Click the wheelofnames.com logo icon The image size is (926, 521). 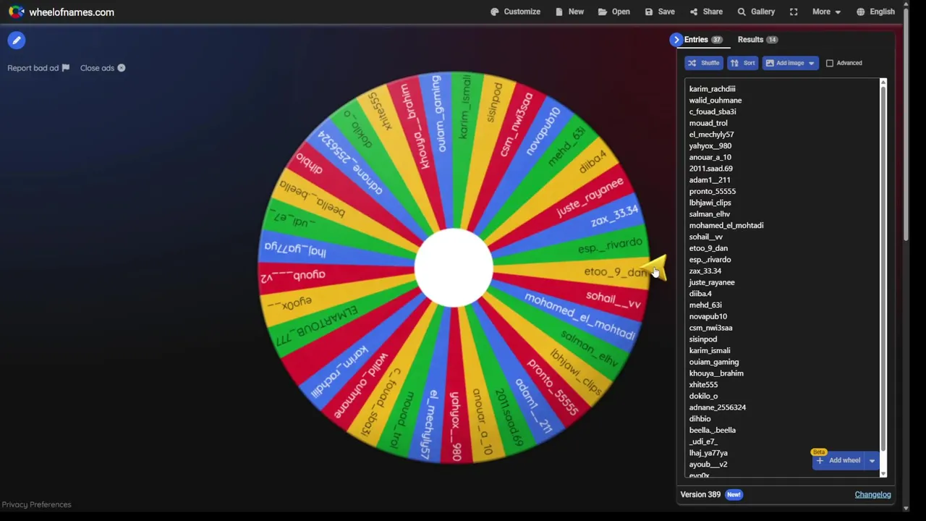pos(16,12)
